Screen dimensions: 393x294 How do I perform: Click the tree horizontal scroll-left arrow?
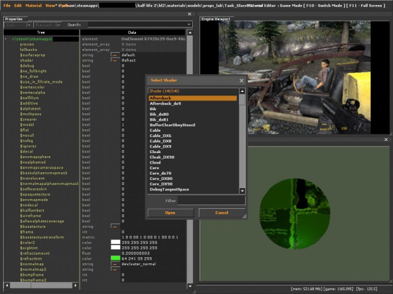click(7, 285)
